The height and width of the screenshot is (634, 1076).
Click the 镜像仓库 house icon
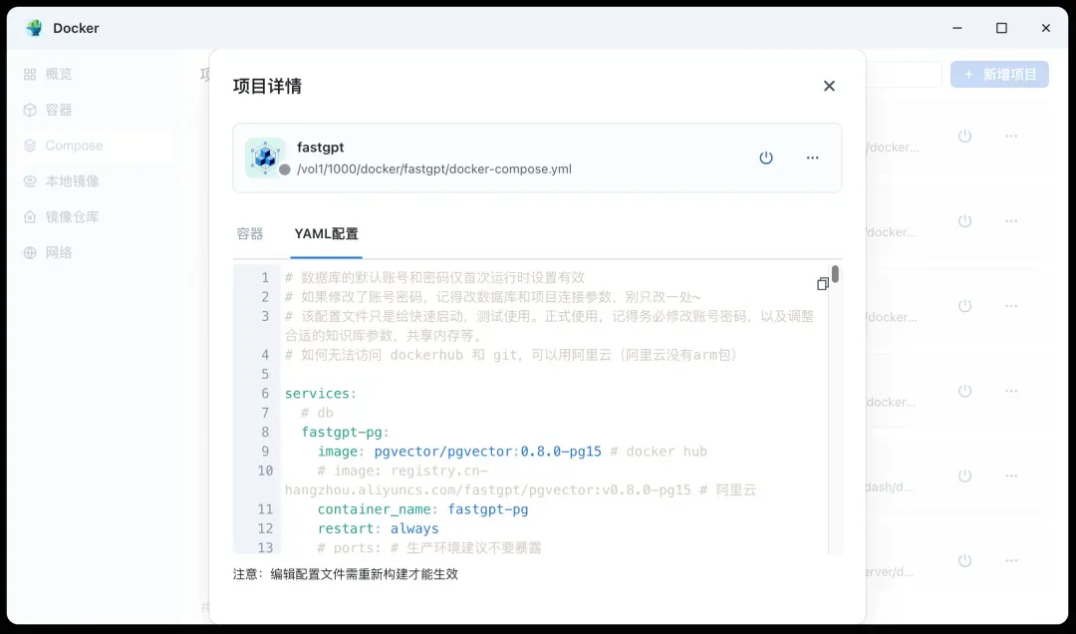[x=30, y=217]
